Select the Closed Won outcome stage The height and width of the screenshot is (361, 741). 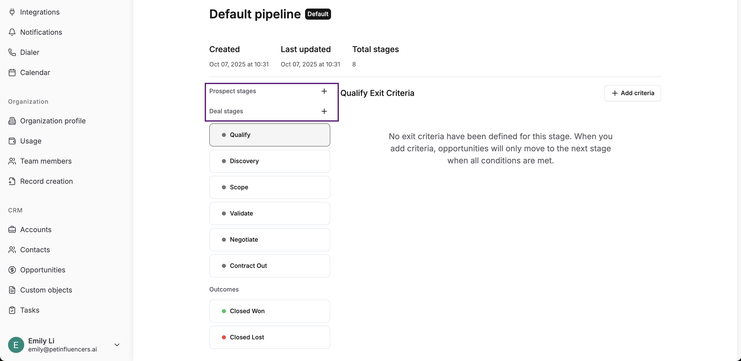pos(269,311)
